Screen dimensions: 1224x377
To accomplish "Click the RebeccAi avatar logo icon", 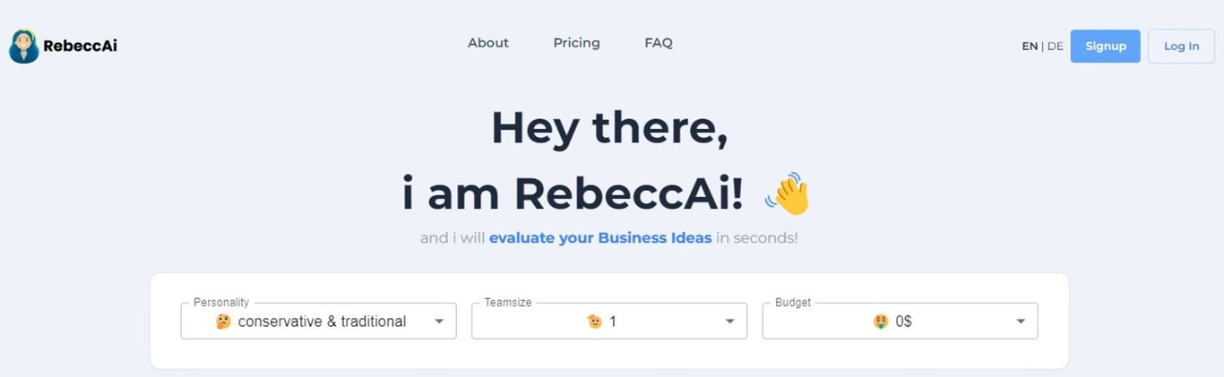I will coord(24,46).
